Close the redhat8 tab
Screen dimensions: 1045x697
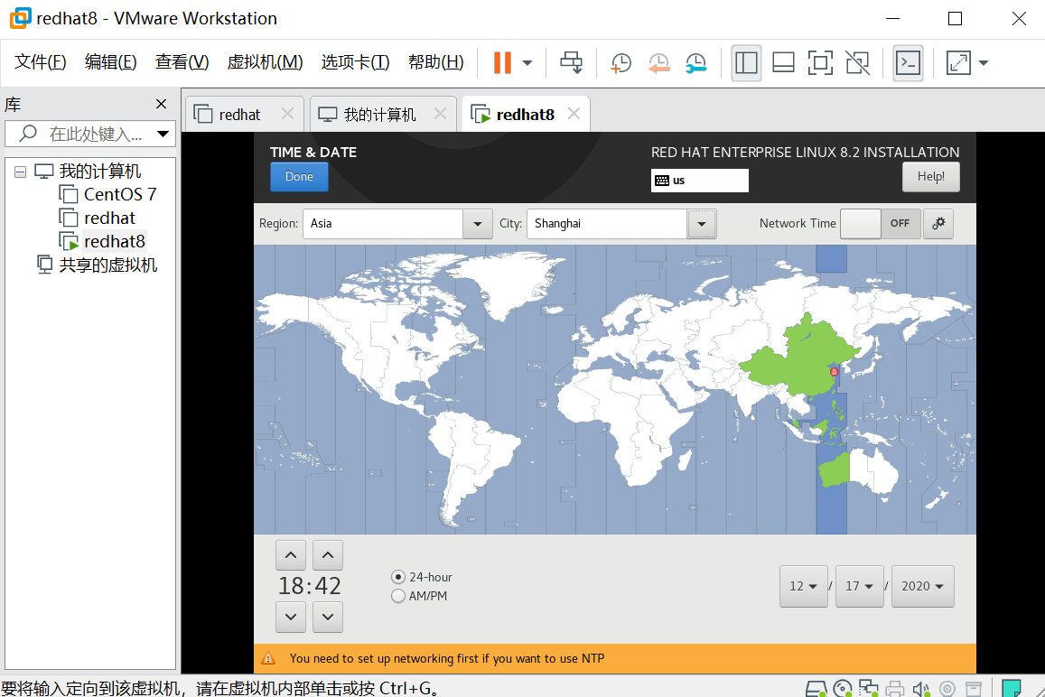pyautogui.click(x=574, y=114)
